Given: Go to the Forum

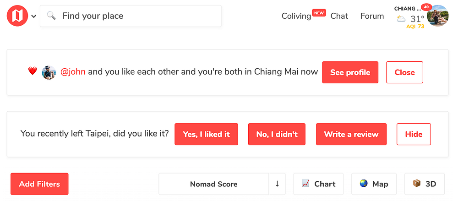Looking at the screenshot, I should click(372, 16).
